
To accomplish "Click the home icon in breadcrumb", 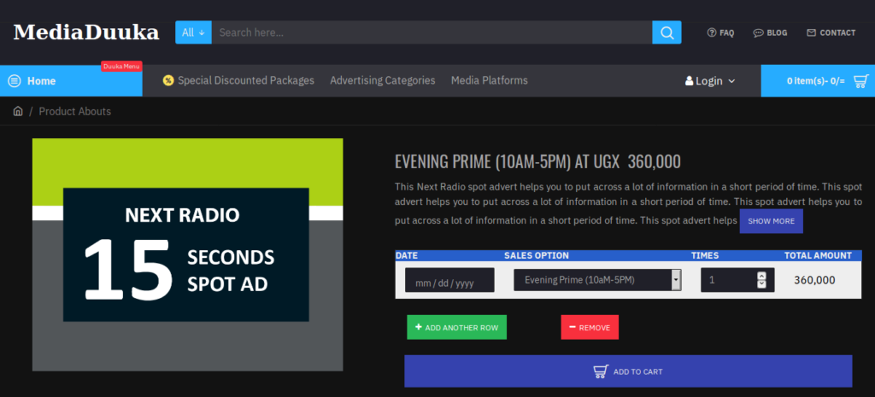I will [18, 111].
